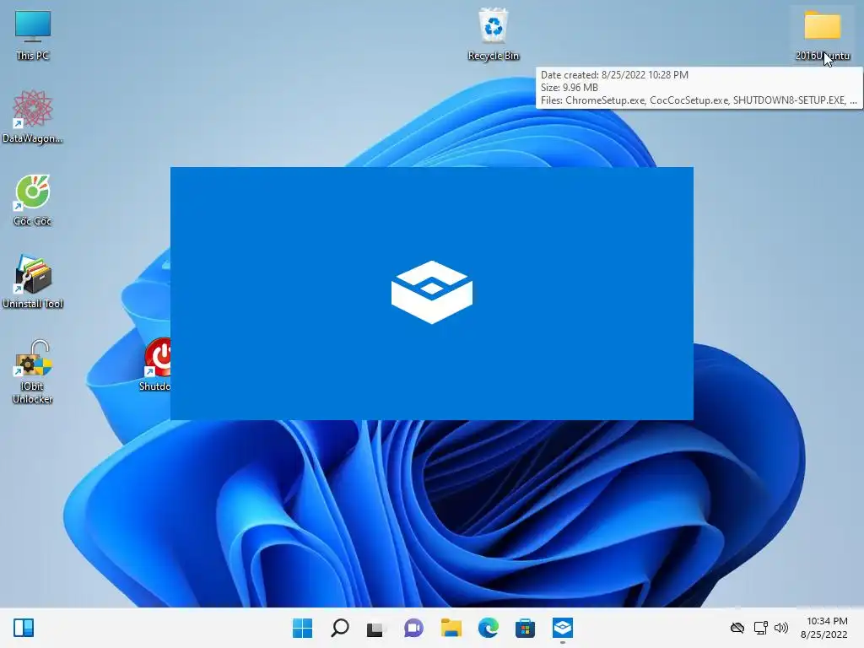Image resolution: width=864 pixels, height=648 pixels.
Task: Open the This PC desktop icon
Action: [33, 34]
